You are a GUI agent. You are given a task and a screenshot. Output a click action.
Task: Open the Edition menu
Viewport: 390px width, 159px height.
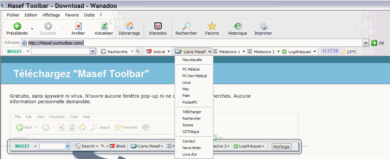tap(31, 15)
